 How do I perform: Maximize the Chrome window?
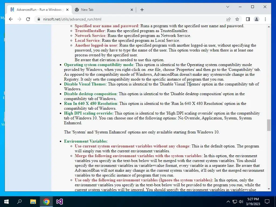[252, 7]
